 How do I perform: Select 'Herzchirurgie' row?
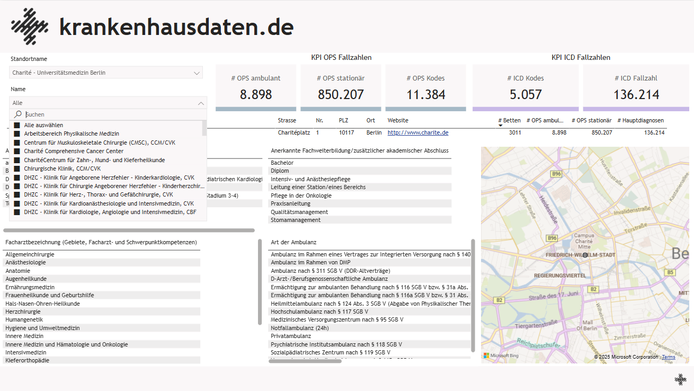(102, 312)
